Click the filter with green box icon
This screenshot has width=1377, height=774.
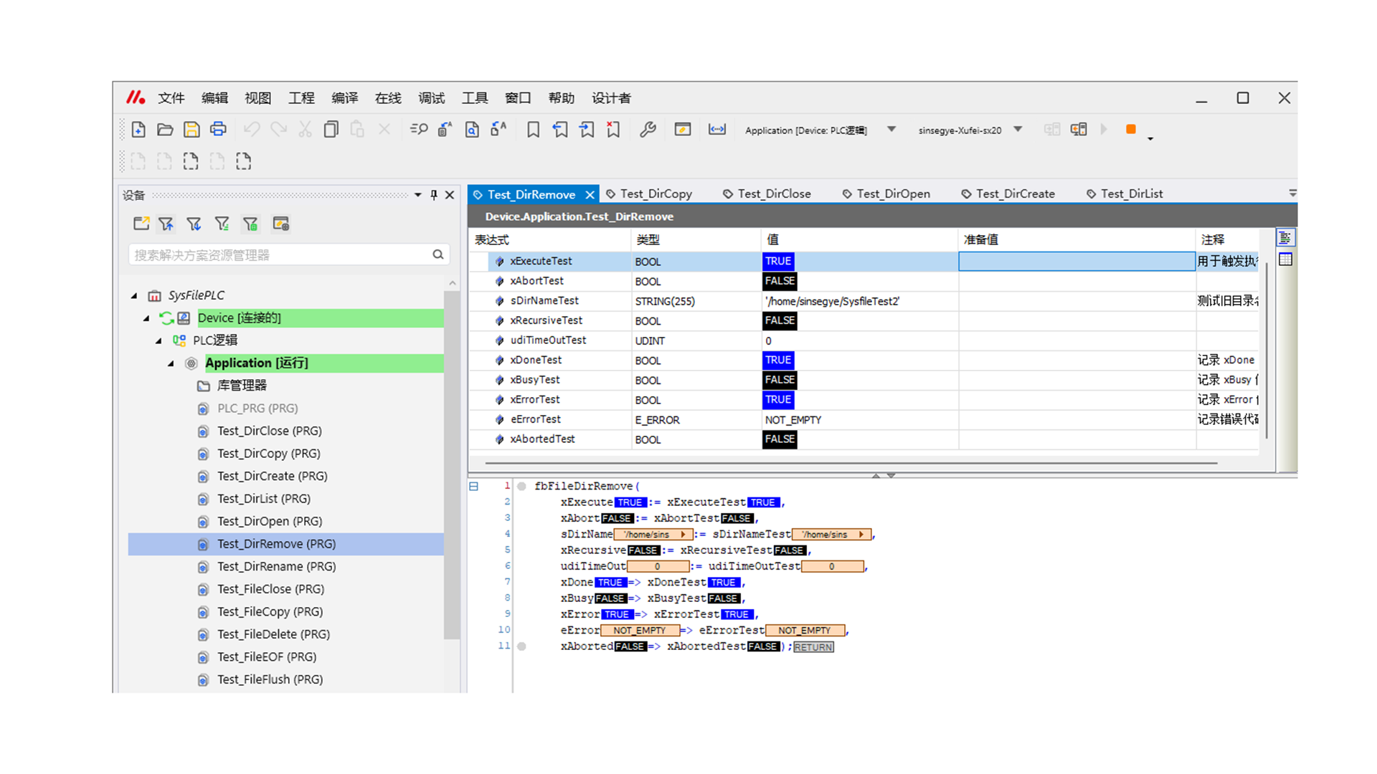[x=250, y=224]
